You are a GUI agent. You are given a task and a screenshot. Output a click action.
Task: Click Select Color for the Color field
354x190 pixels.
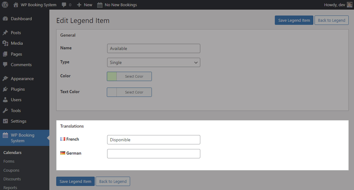click(134, 76)
